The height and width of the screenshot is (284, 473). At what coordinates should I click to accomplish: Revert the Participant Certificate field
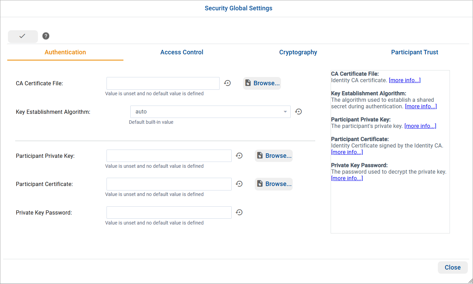(239, 184)
